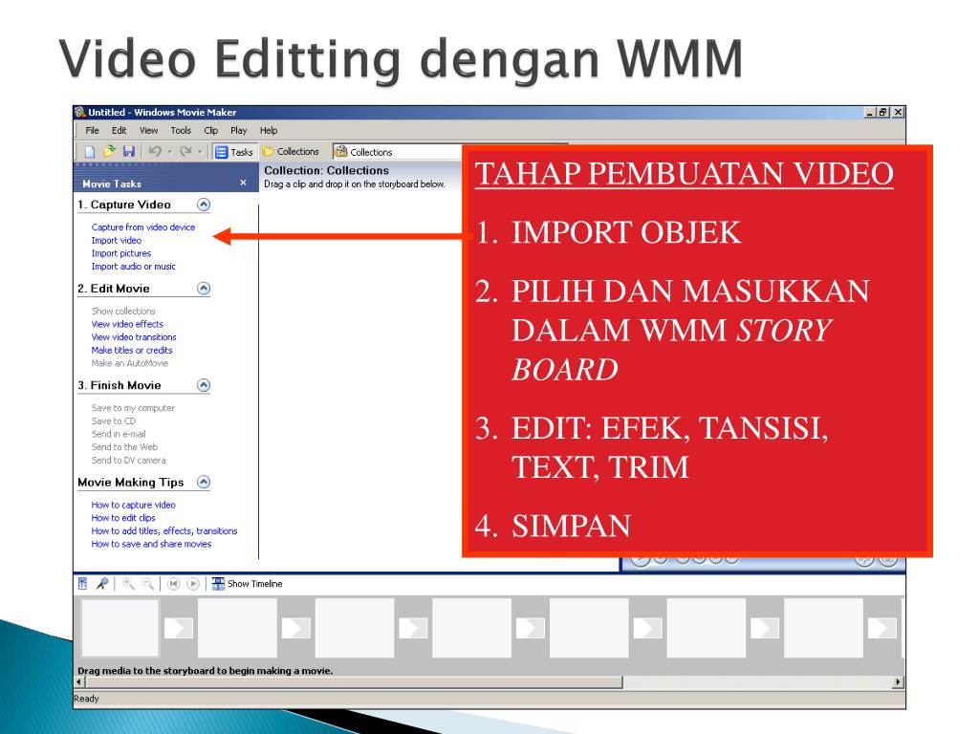Open the How to capture video tip
This screenshot has width=979, height=734.
133,505
